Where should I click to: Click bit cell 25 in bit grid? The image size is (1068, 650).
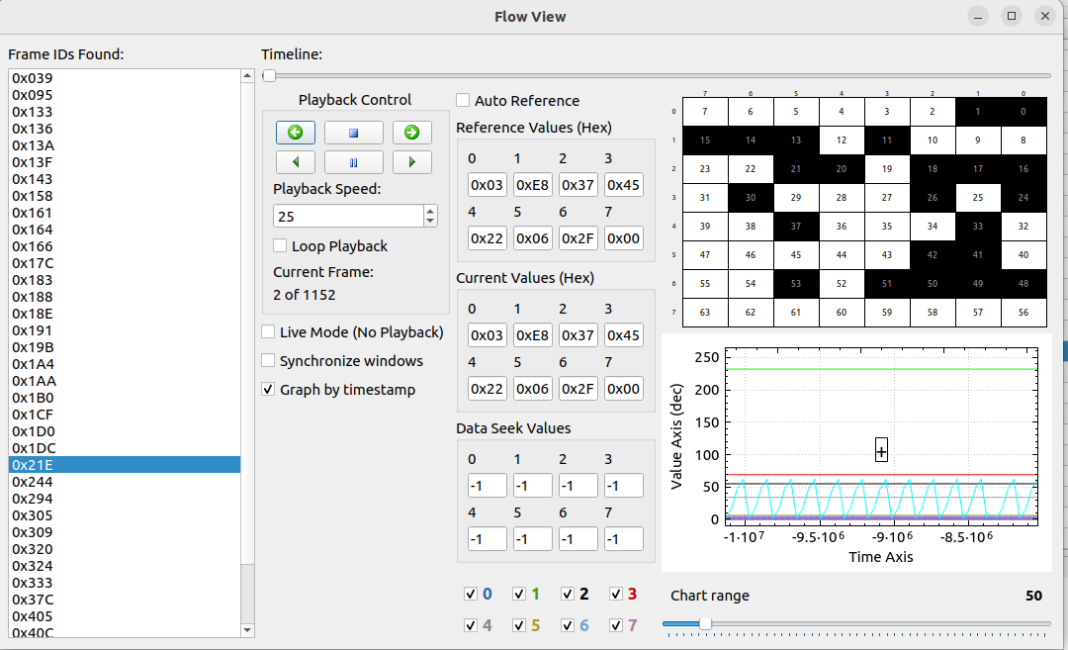978,198
